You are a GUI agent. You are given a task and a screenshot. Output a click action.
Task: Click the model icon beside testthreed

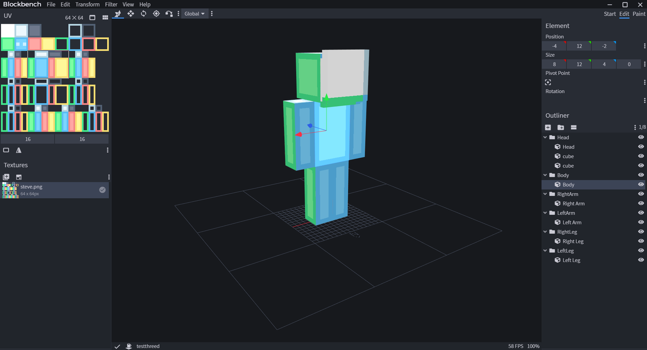pyautogui.click(x=129, y=346)
